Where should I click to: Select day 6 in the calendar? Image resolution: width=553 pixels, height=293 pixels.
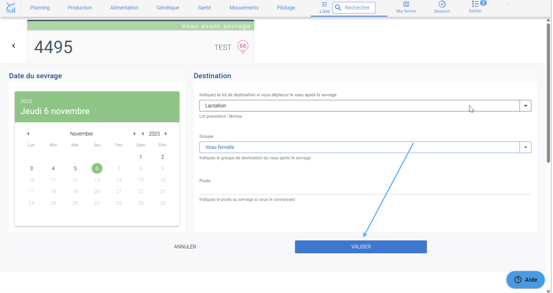click(x=97, y=168)
